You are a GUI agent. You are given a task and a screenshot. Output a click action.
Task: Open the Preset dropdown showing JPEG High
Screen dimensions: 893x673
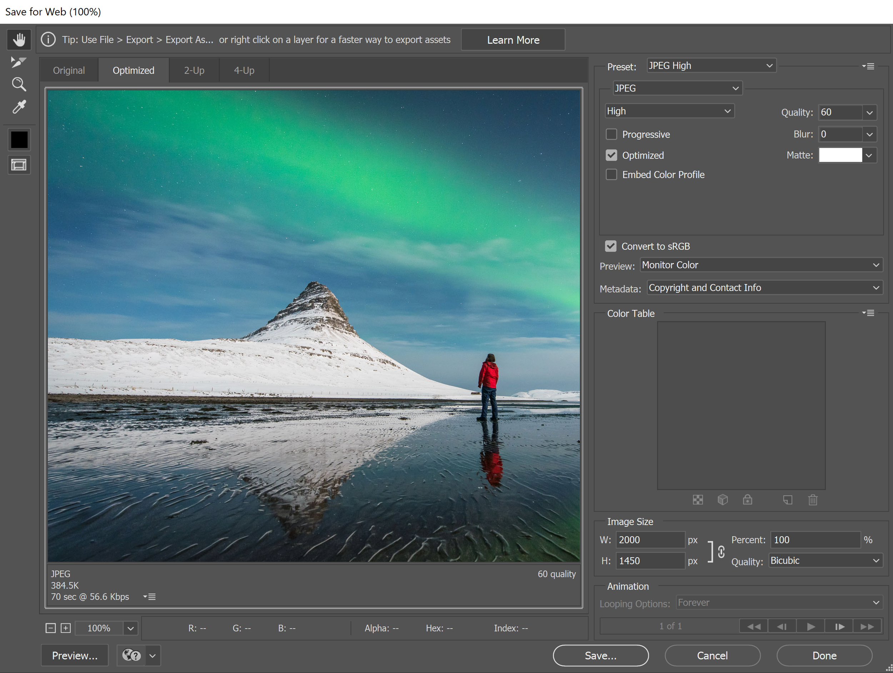click(710, 66)
